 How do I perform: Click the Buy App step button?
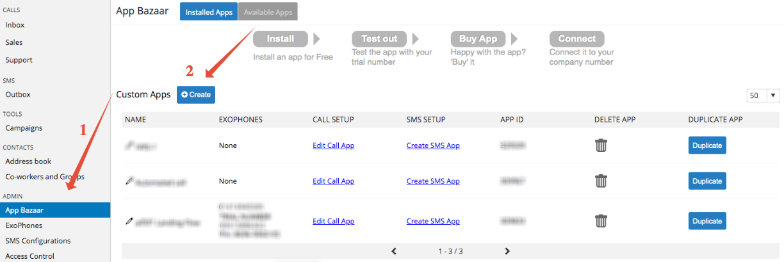(x=478, y=39)
